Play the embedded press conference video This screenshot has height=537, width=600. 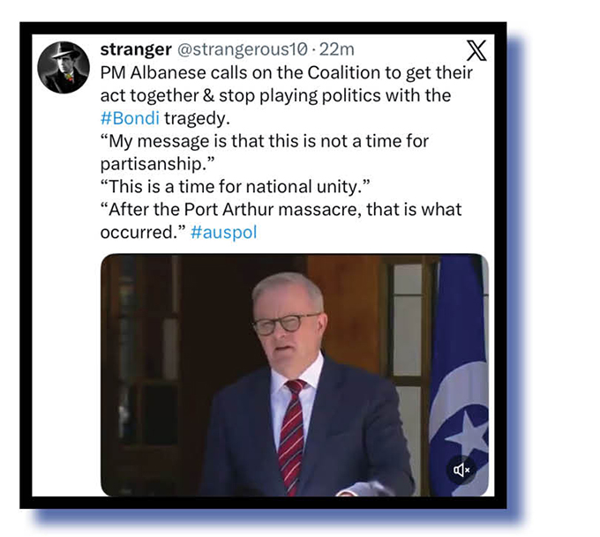coord(294,375)
